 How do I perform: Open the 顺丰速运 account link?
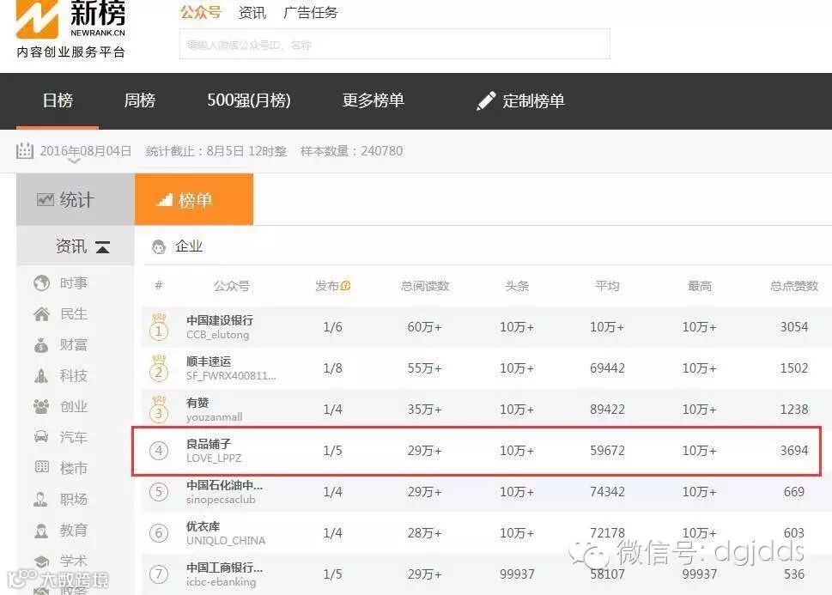[x=209, y=361]
